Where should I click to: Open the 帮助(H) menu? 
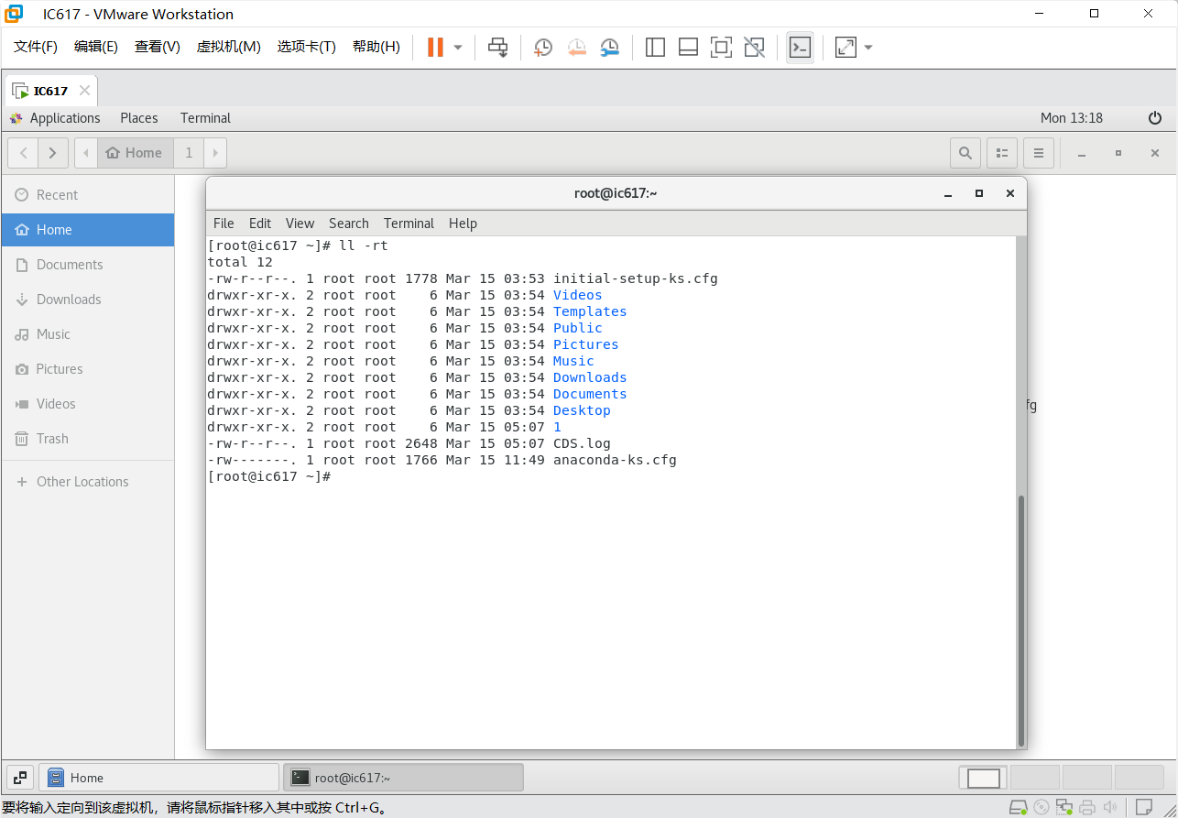point(376,47)
